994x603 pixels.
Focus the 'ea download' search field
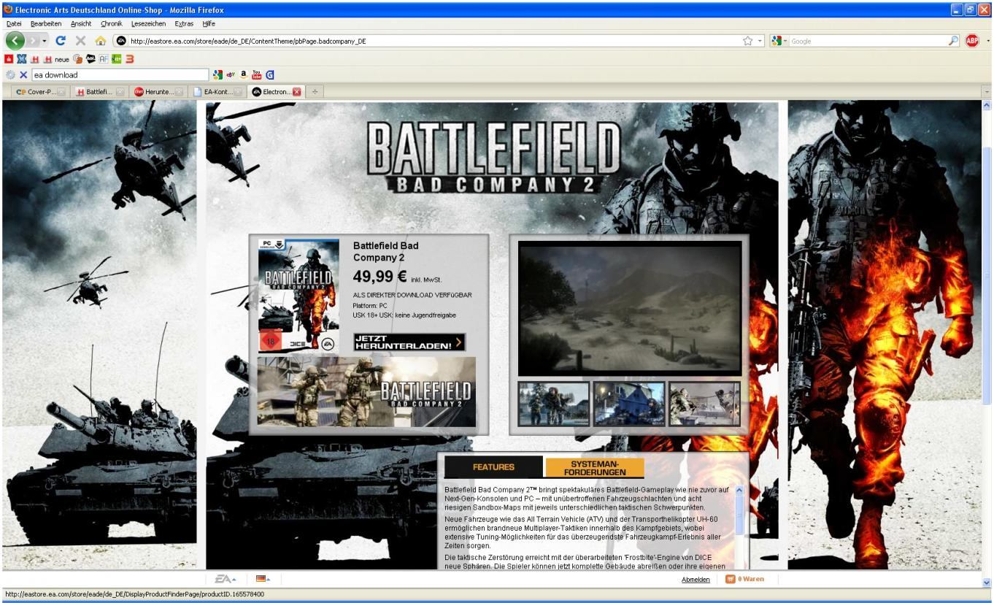120,74
